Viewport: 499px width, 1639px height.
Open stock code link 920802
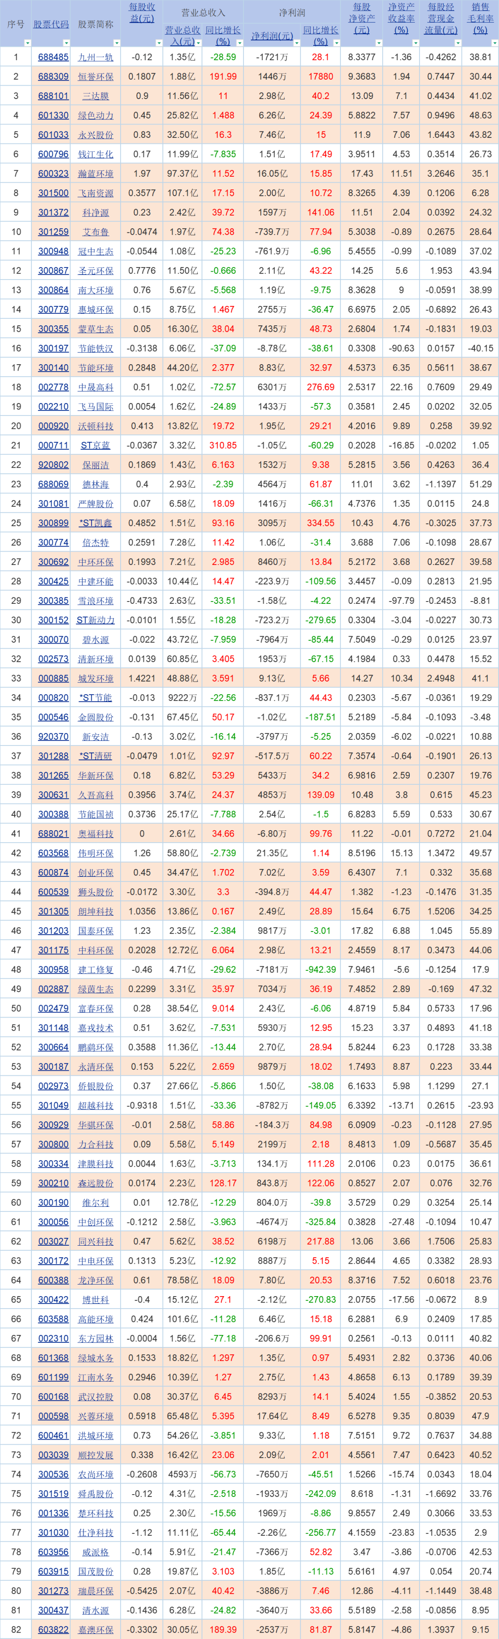point(54,465)
